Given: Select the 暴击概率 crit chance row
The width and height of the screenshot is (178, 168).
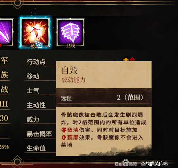Looking at the screenshot, I should tap(40, 134).
